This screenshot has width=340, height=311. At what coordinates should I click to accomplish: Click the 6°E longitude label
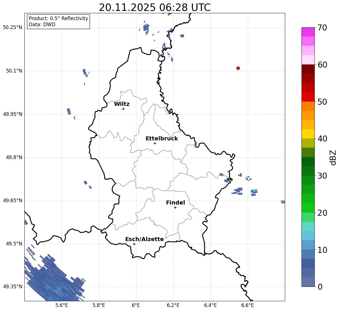click(136, 305)
